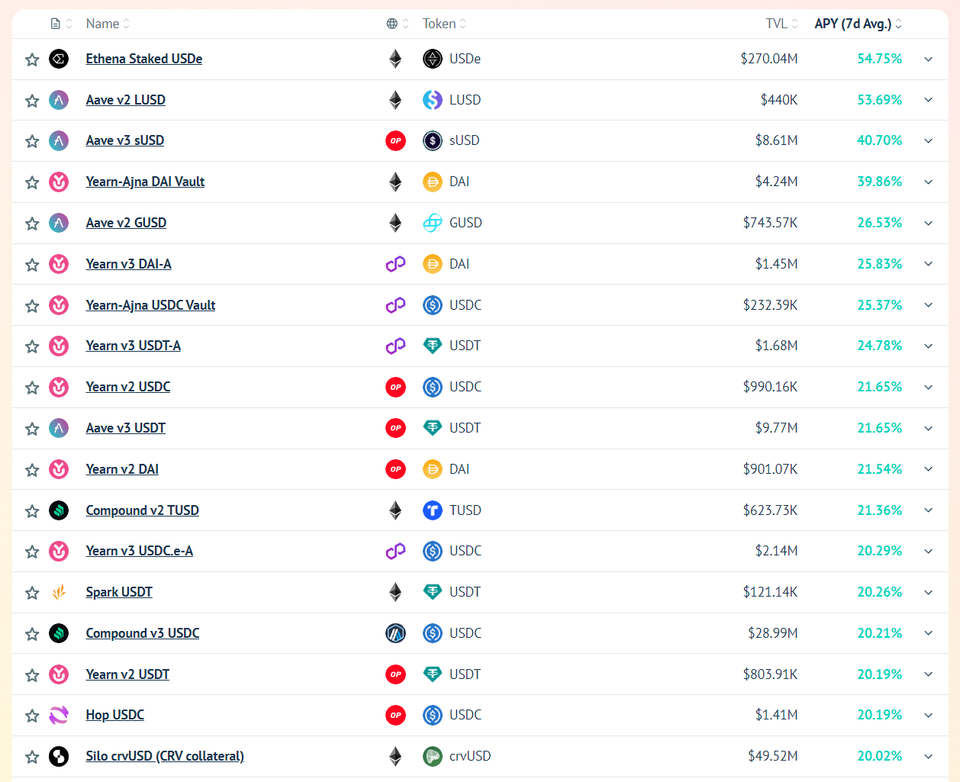
Task: Star the Spark USDT row
Action: click(32, 593)
